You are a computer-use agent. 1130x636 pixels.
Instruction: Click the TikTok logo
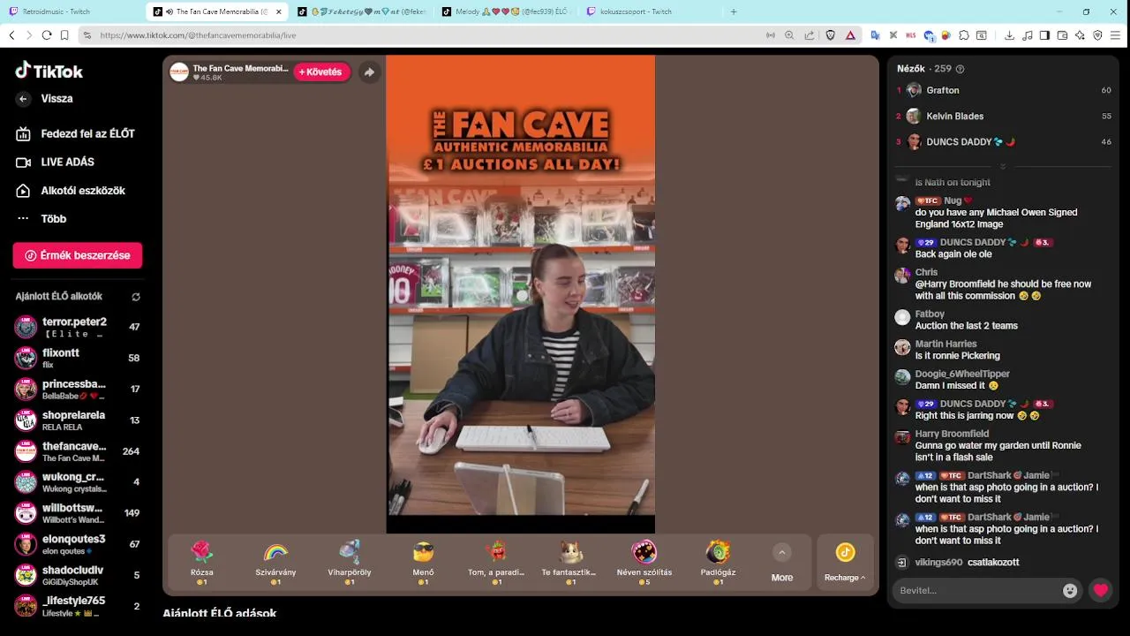[x=49, y=71]
